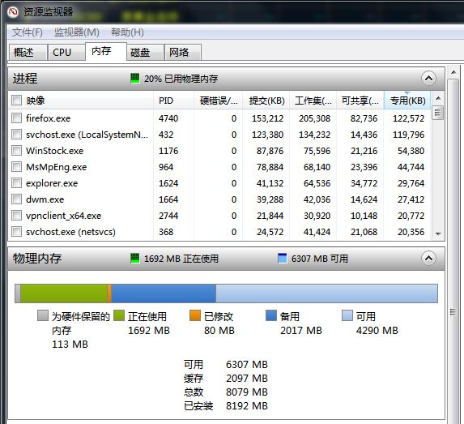Viewport: 464px width, 424px height.
Task: Sort by the 工作集(... column header
Action: (313, 101)
